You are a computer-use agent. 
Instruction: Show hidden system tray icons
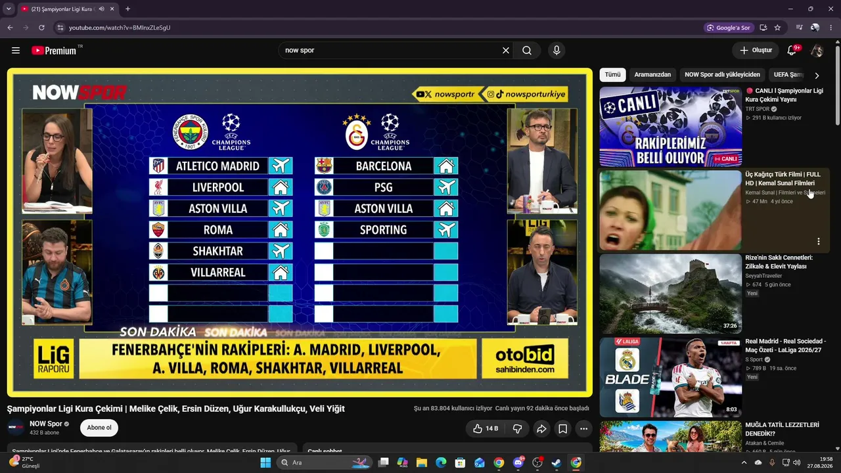(744, 462)
